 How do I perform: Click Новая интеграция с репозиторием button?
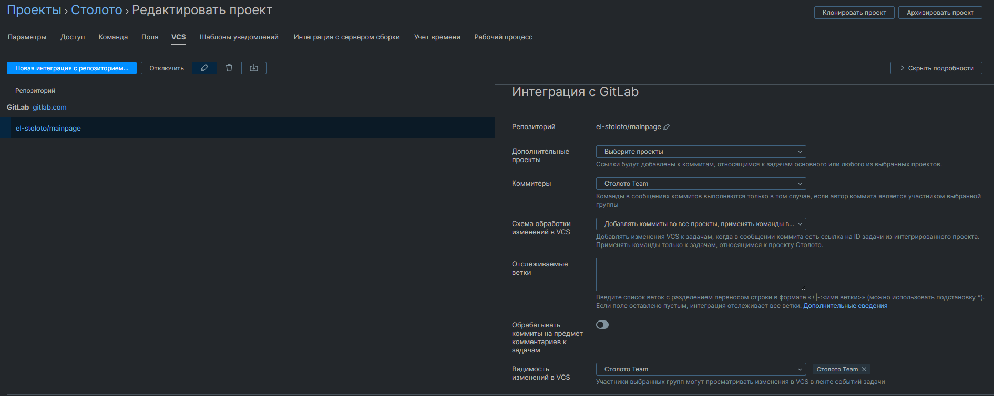click(x=71, y=68)
